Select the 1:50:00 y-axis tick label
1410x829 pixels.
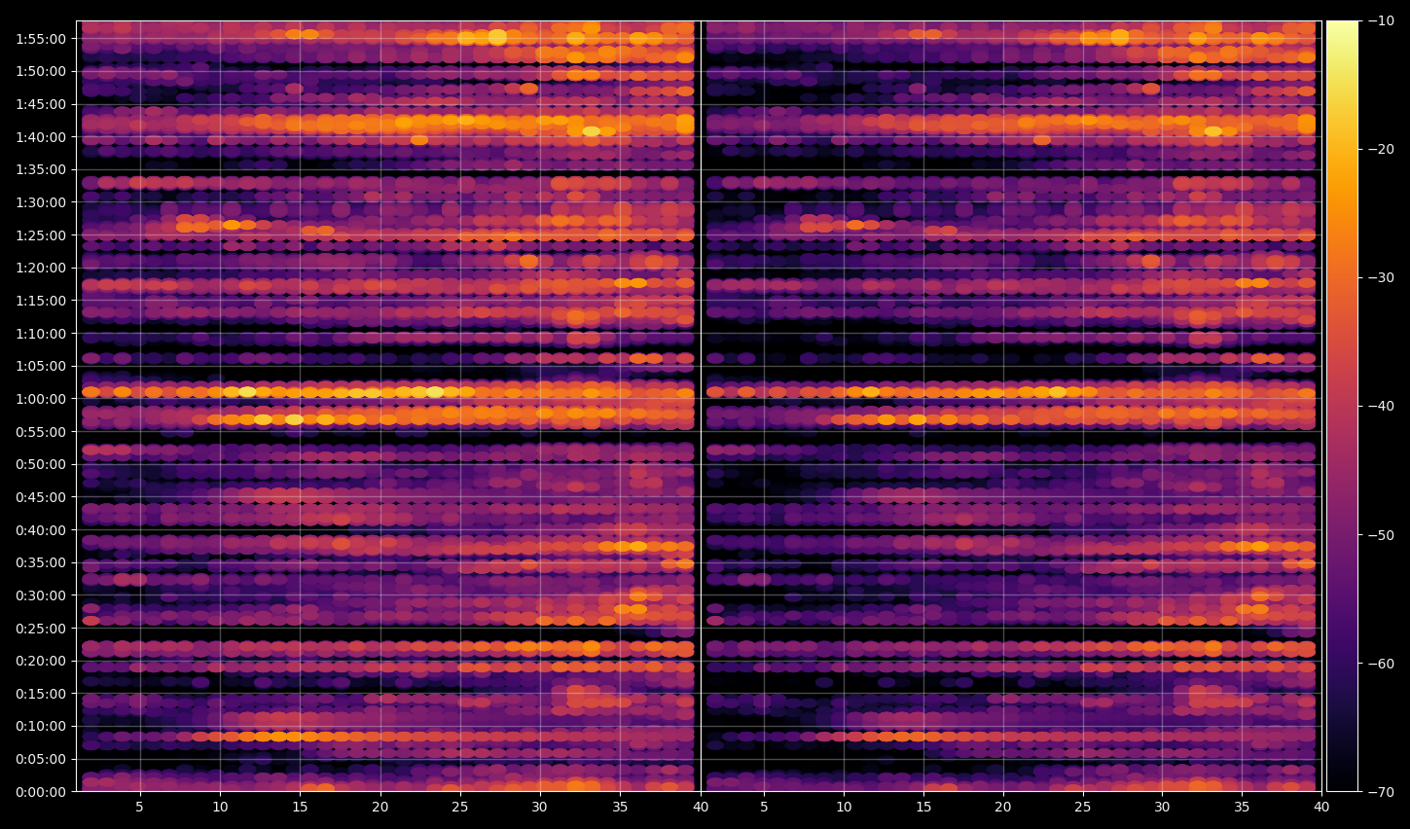pos(41,71)
